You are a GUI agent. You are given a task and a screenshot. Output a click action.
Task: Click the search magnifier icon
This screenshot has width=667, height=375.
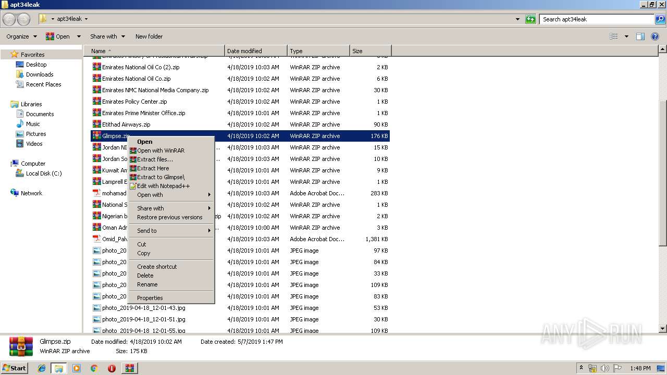661,19
